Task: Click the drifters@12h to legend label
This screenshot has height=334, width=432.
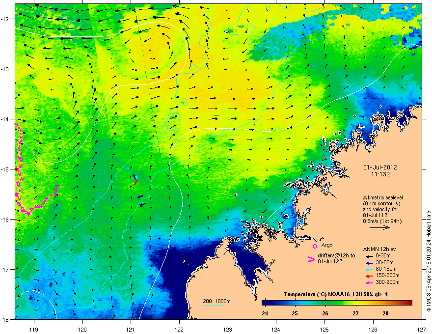Action: click(x=336, y=256)
